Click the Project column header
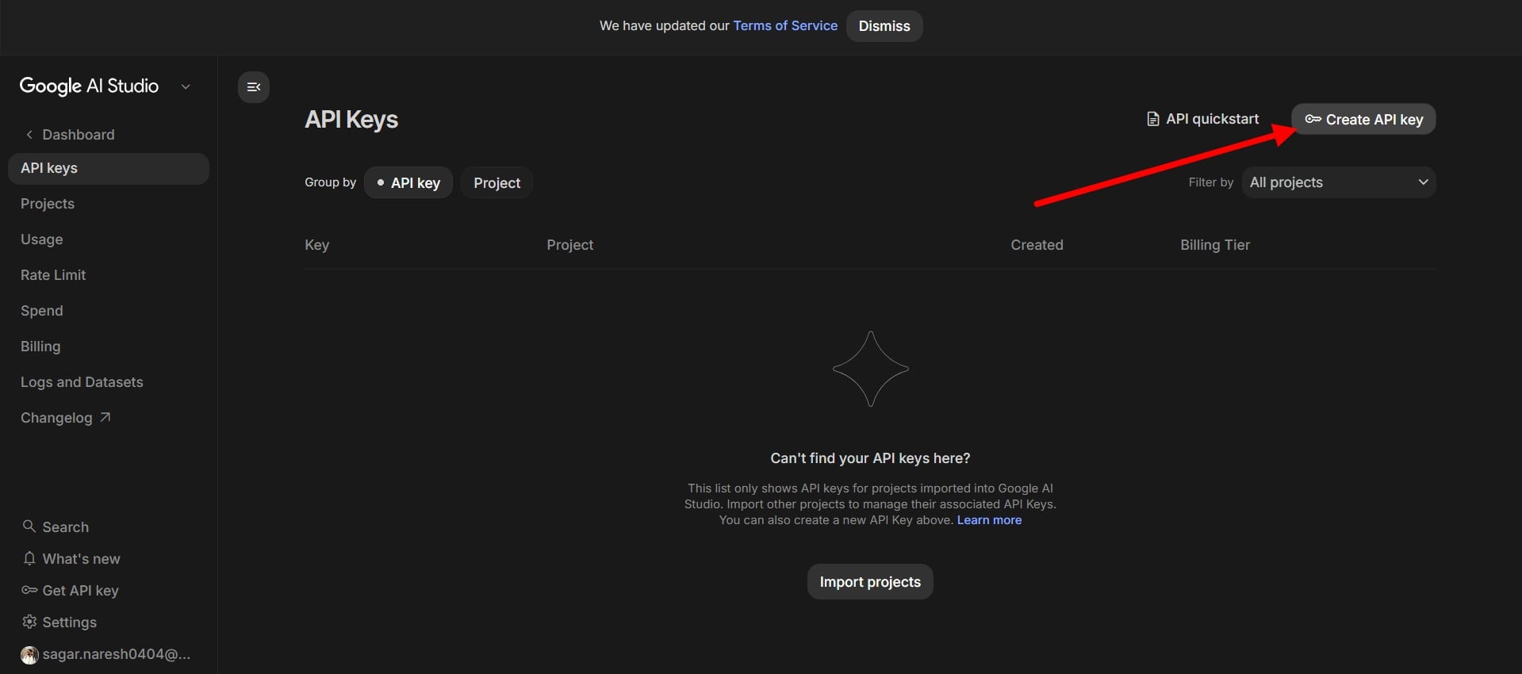 (569, 245)
